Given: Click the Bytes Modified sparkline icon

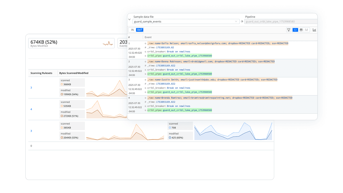Looking at the screenshot, I should [x=108, y=43].
